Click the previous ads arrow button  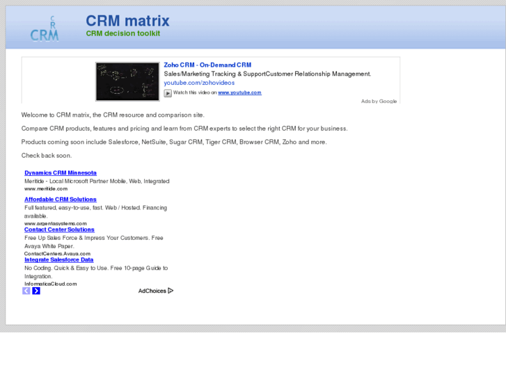point(26,291)
